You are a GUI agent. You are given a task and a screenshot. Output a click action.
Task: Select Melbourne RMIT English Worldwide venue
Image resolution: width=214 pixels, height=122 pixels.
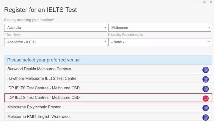[x=108, y=117]
